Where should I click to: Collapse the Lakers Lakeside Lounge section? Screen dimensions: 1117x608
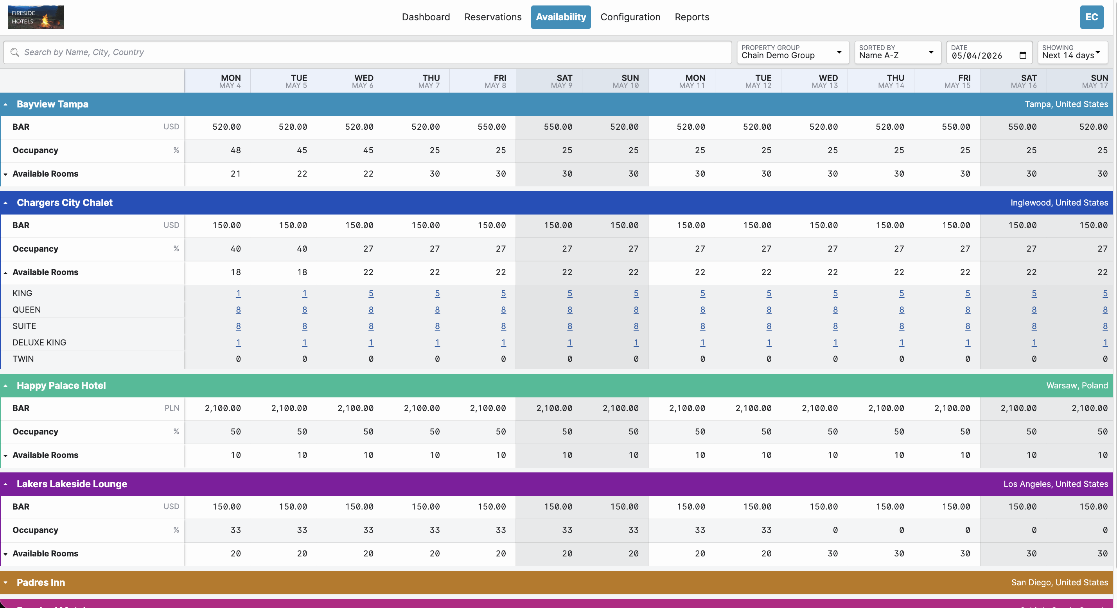5,484
